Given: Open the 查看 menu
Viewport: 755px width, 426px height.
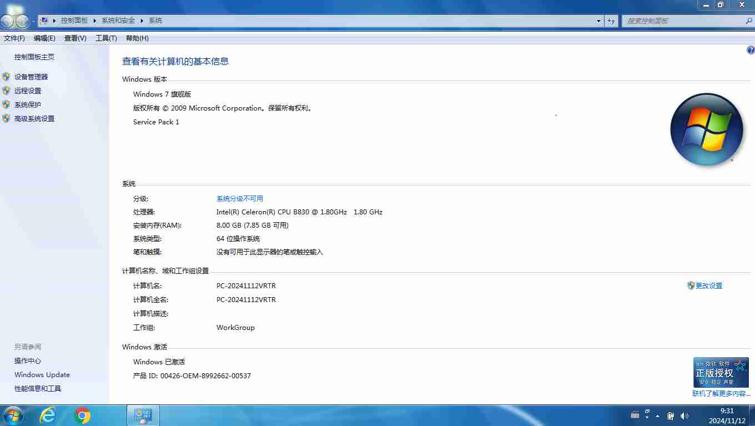Looking at the screenshot, I should (x=75, y=38).
